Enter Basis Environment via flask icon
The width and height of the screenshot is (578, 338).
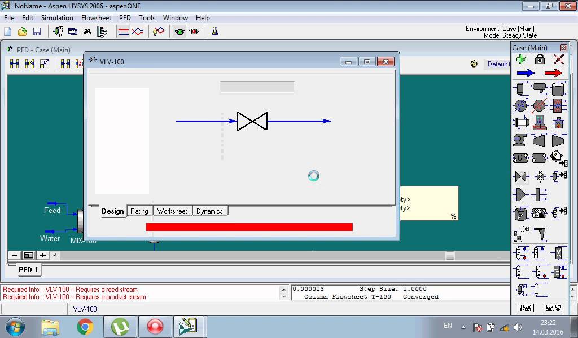[x=215, y=32]
